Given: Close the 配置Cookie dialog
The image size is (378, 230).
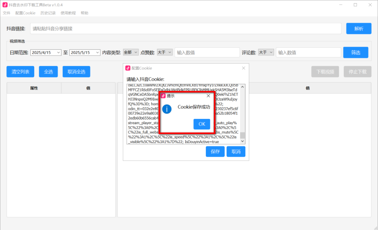Looking at the screenshot, I should (244, 68).
